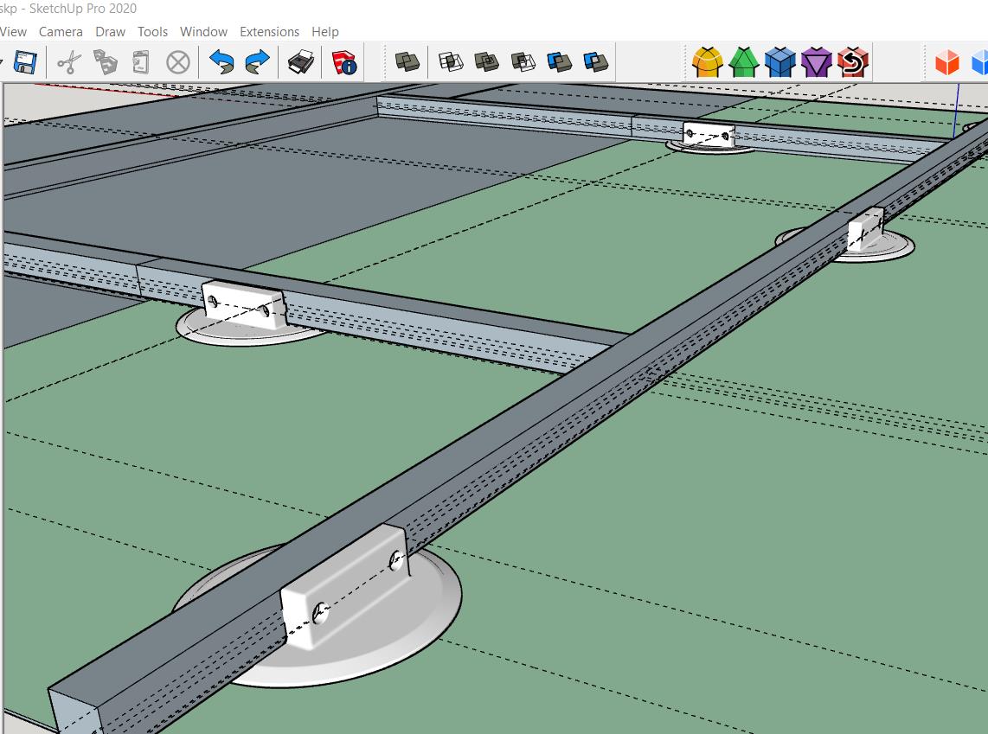Viewport: 988px width, 734px height.
Task: Open the Extensions menu
Action: (269, 31)
